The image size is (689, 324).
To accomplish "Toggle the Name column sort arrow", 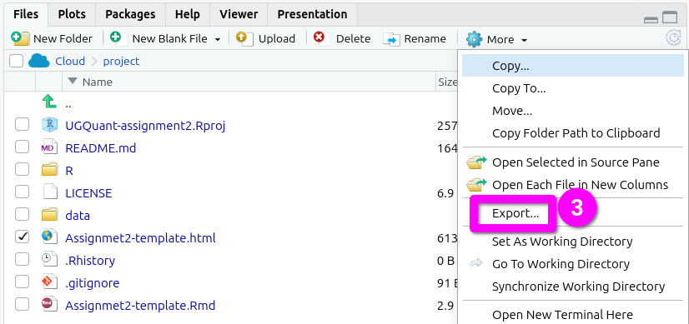I will pyautogui.click(x=73, y=82).
